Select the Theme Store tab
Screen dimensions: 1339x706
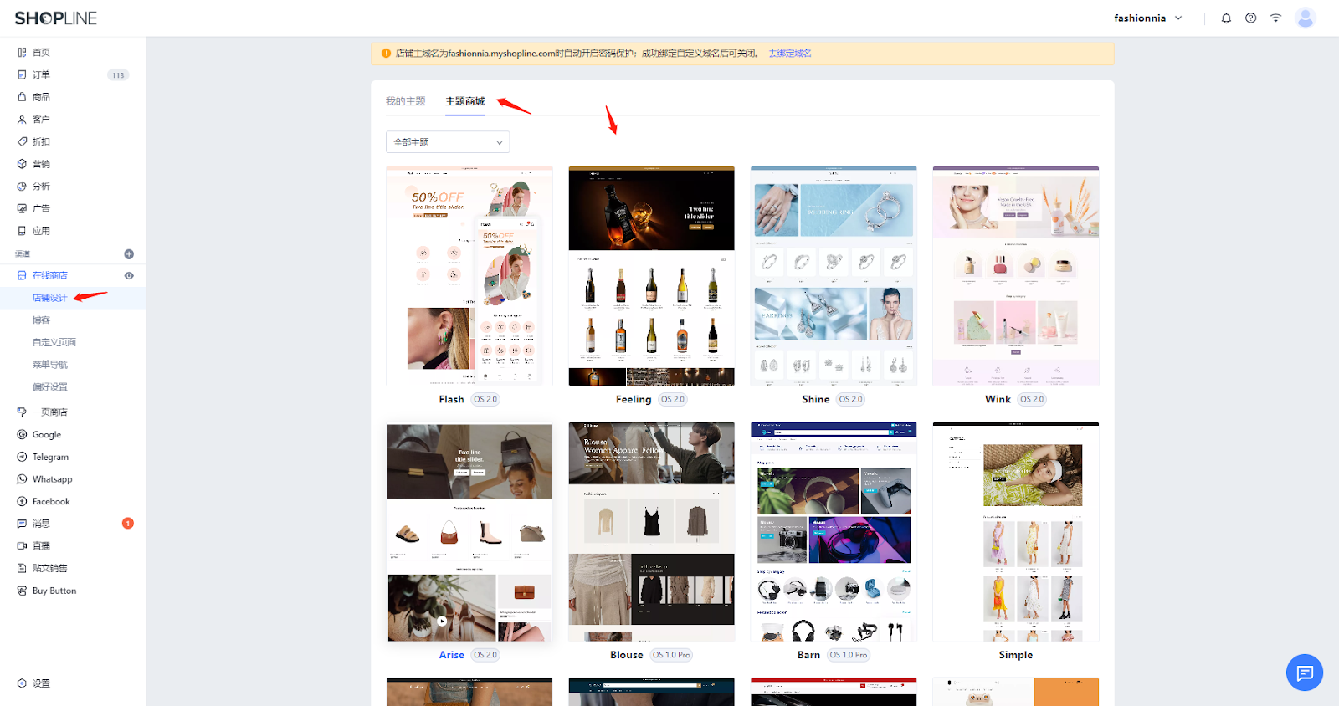pos(464,101)
